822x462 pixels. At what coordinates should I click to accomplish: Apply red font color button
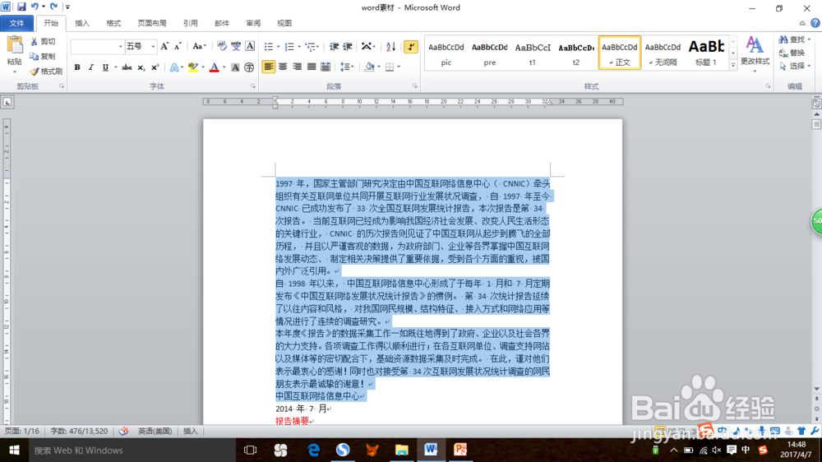214,67
